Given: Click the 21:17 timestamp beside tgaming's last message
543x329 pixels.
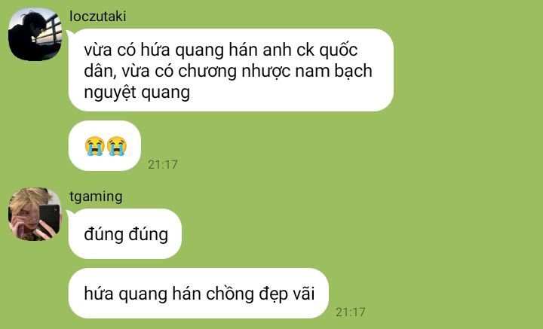Looking at the screenshot, I should pyautogui.click(x=351, y=312).
